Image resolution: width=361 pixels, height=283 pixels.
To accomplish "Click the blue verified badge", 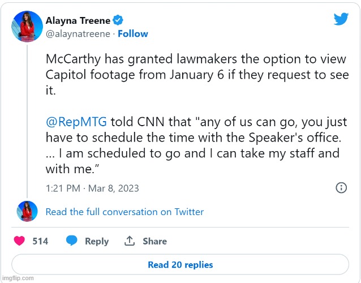I will [118, 20].
